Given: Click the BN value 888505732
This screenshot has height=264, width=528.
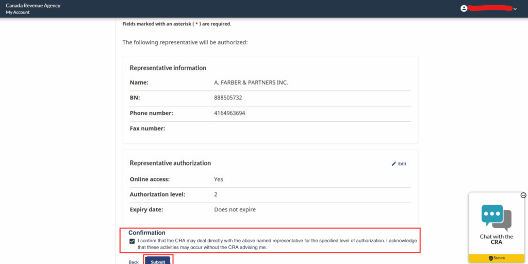Looking at the screenshot, I should pos(228,97).
